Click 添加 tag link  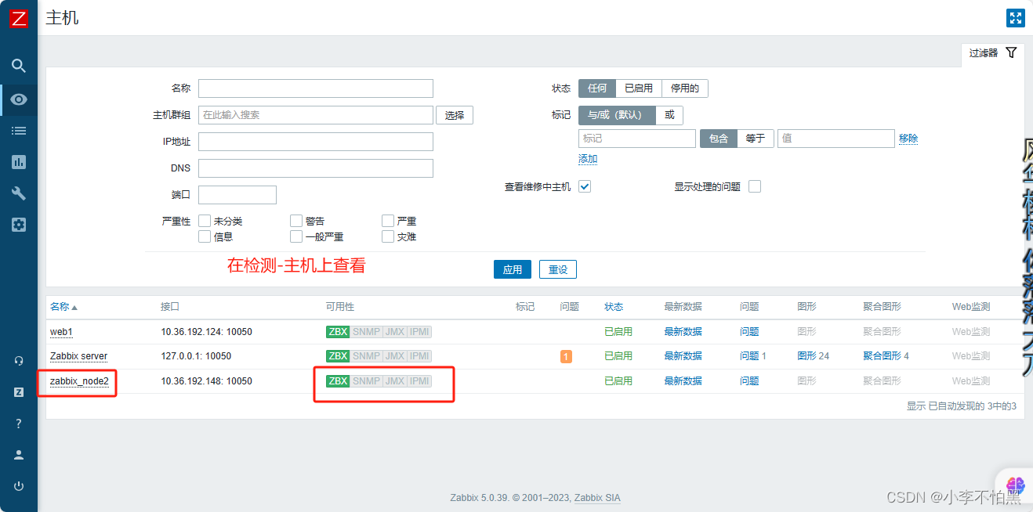click(588, 159)
